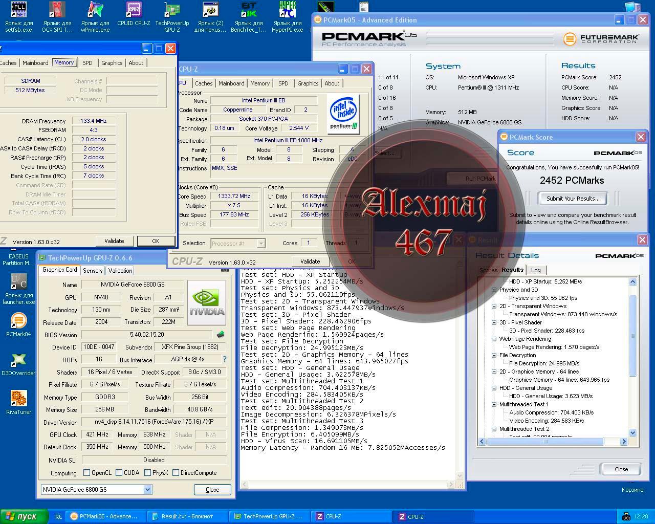Switch to Result.txt Notepad taskbar button
The image size is (655, 524).
click(x=187, y=516)
